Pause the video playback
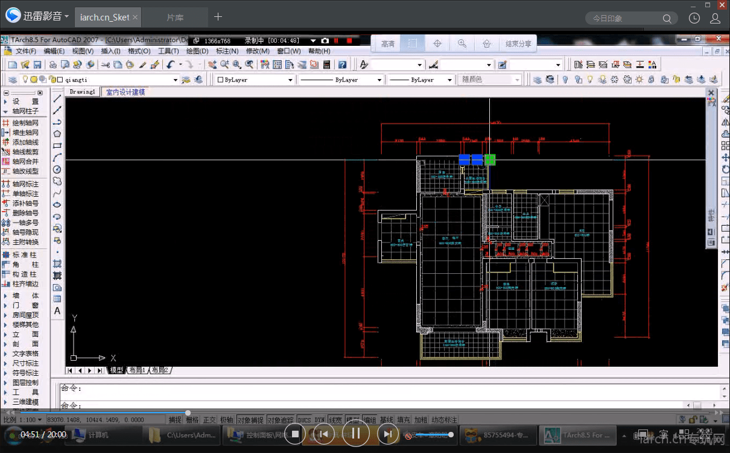The image size is (730, 453). coord(356,433)
